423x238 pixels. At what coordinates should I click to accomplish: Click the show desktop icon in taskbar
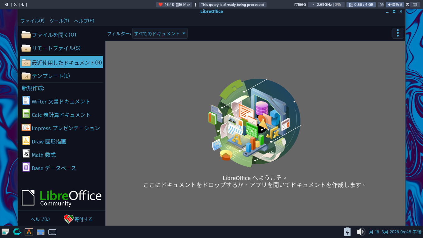tap(5, 232)
